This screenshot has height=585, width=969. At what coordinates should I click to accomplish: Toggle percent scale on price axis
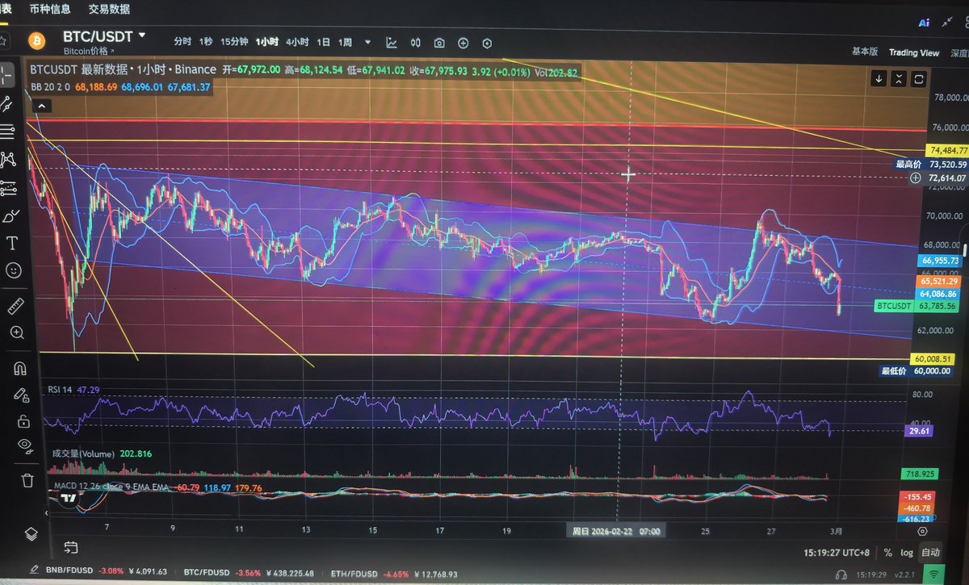(x=887, y=553)
